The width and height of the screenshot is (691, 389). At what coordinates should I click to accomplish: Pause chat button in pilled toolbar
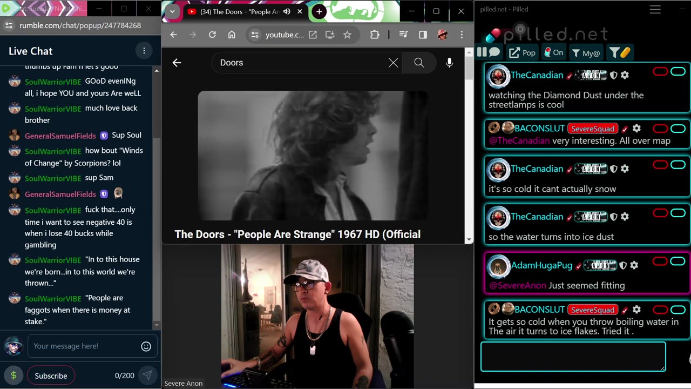482,52
